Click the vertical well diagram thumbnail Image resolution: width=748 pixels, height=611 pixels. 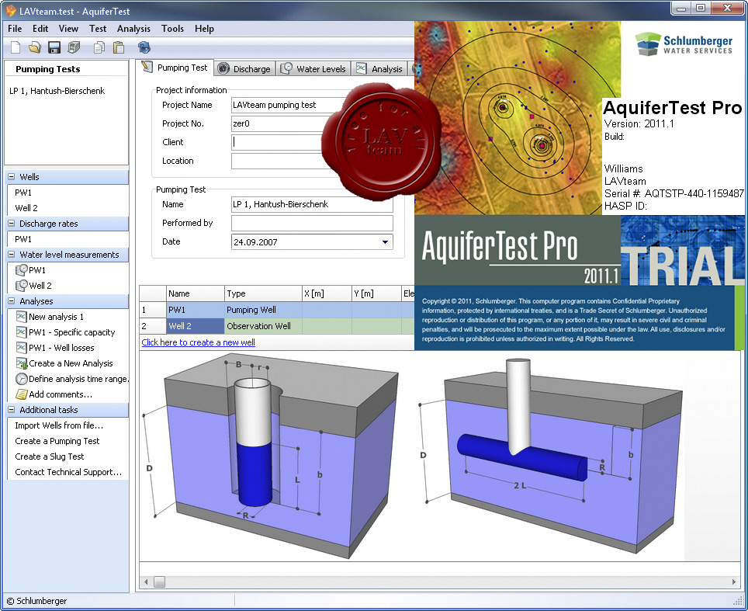[271, 456]
